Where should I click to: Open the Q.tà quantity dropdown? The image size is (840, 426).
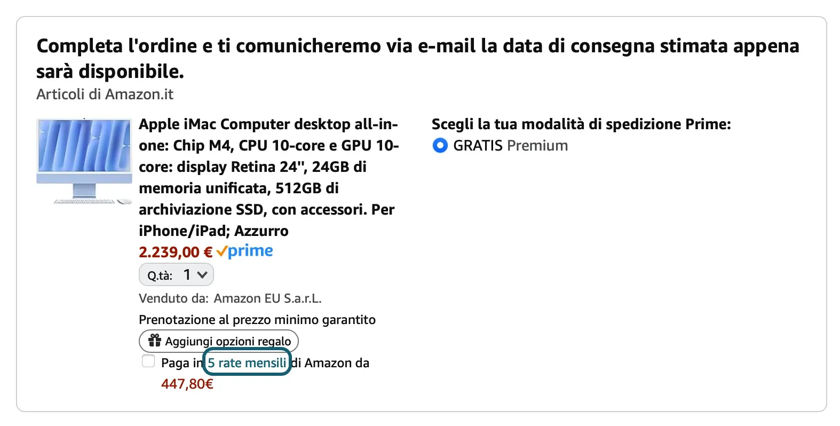tap(176, 274)
